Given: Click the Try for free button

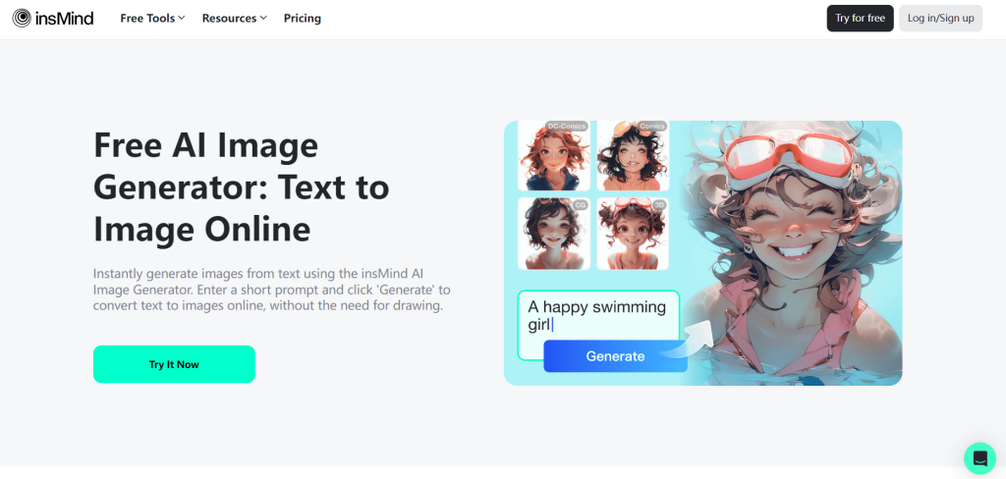Looking at the screenshot, I should pyautogui.click(x=860, y=18).
